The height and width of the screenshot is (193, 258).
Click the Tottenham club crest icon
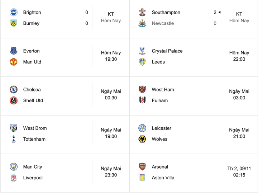coord(14,139)
